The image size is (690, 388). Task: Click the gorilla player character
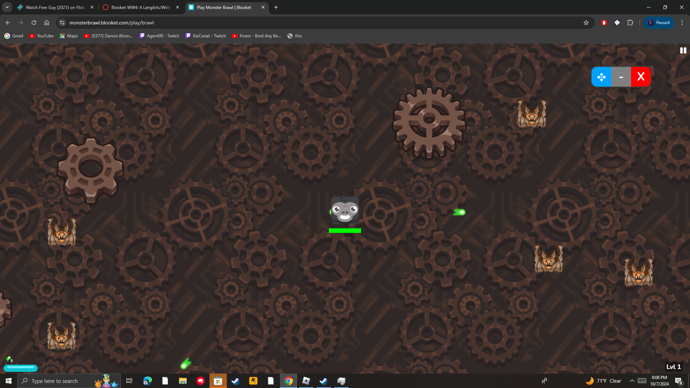pyautogui.click(x=345, y=210)
